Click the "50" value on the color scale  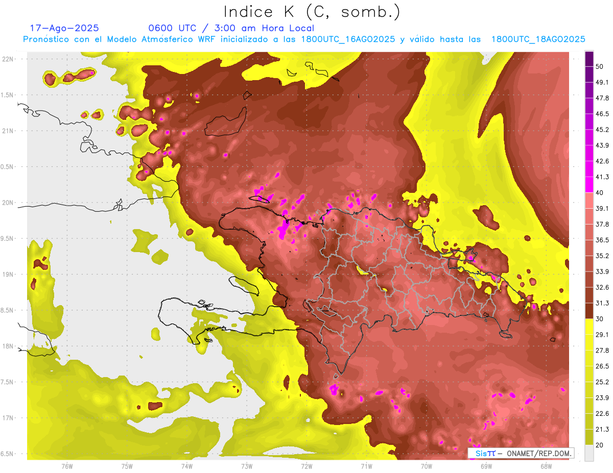point(600,67)
